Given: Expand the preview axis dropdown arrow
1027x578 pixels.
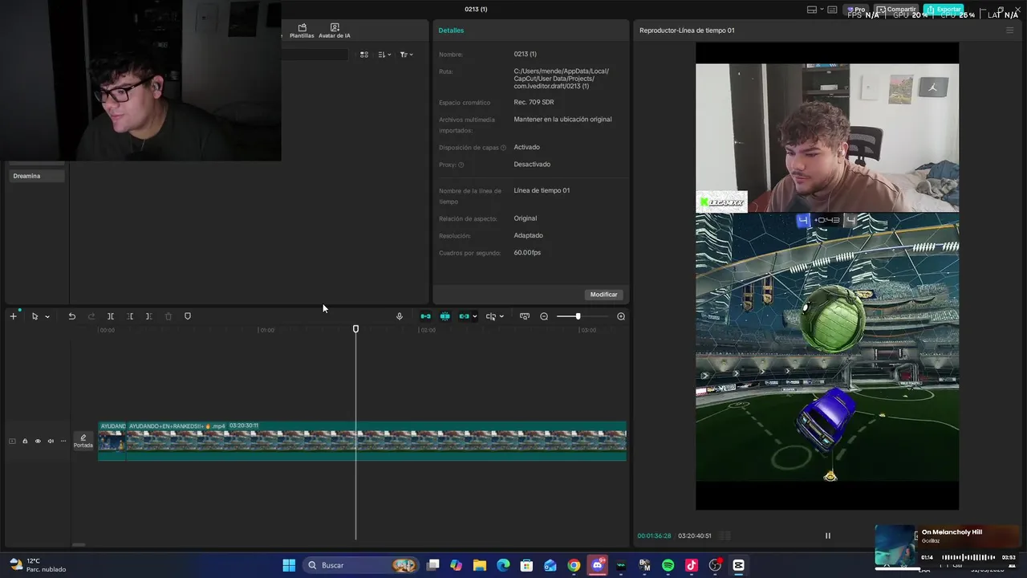Looking at the screenshot, I should [x=501, y=316].
